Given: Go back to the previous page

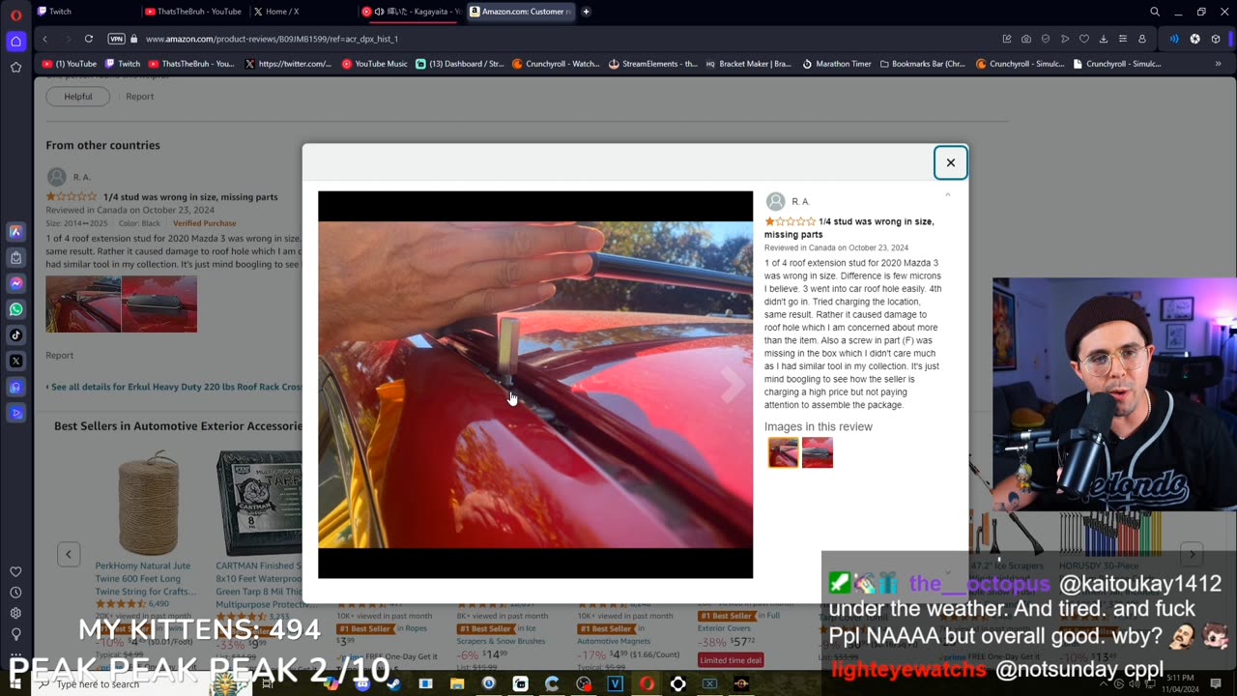Looking at the screenshot, I should click(x=44, y=39).
